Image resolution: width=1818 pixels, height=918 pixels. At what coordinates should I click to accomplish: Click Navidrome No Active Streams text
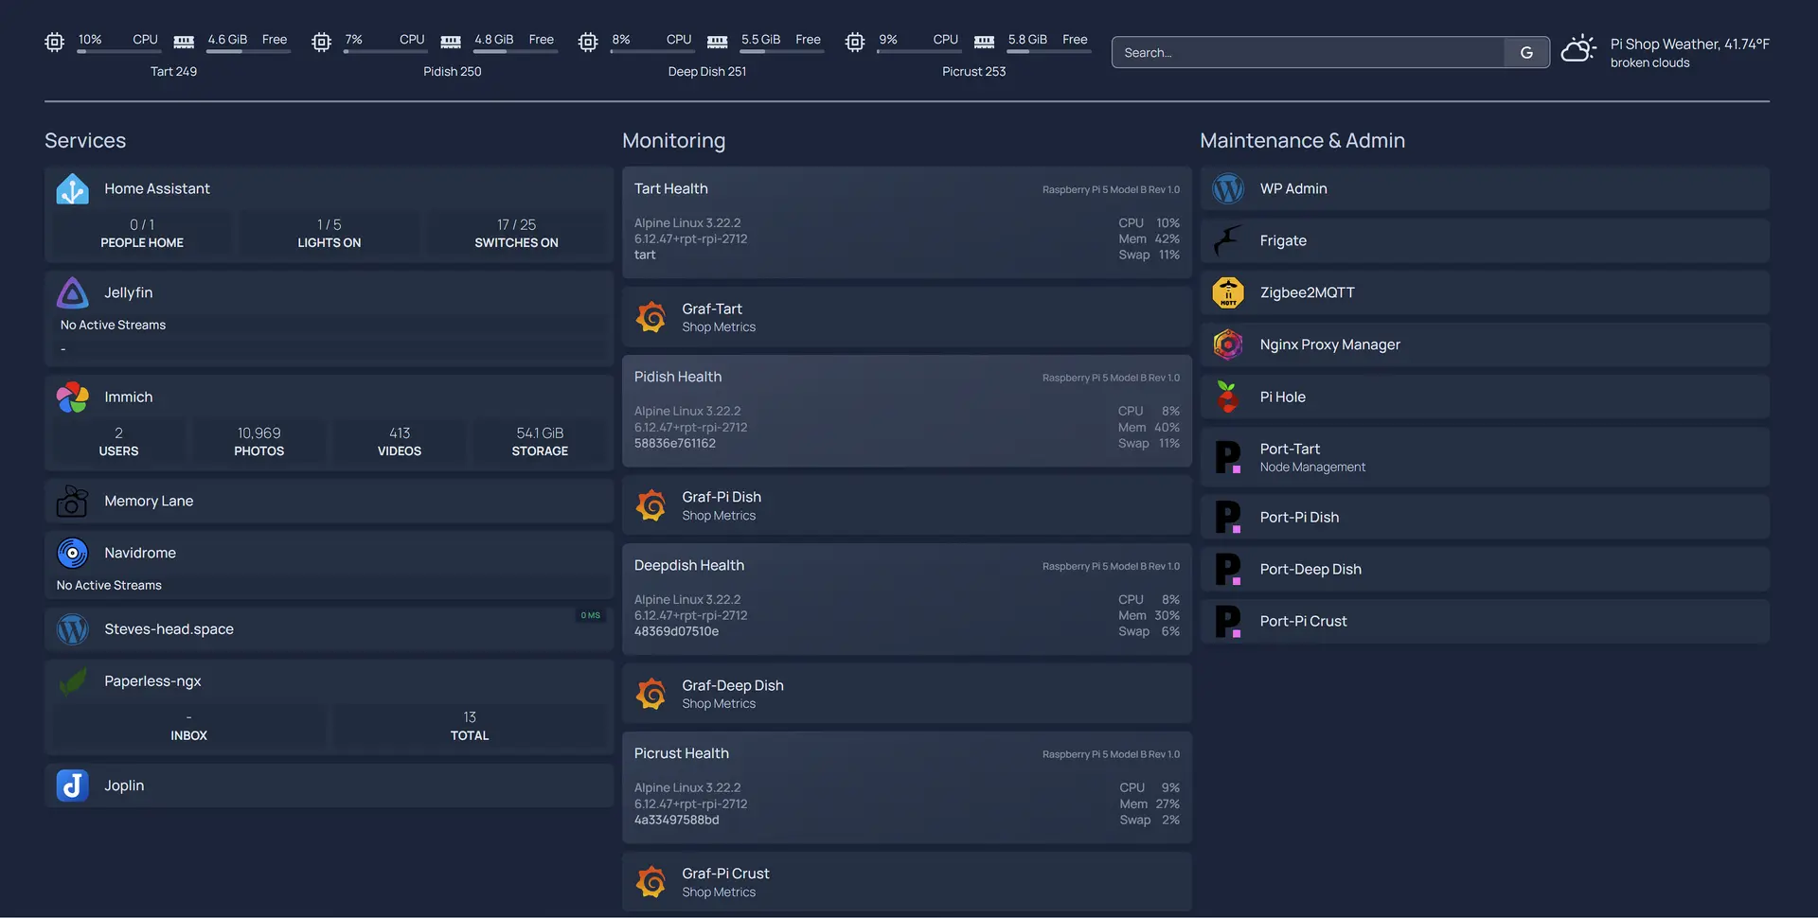click(109, 586)
